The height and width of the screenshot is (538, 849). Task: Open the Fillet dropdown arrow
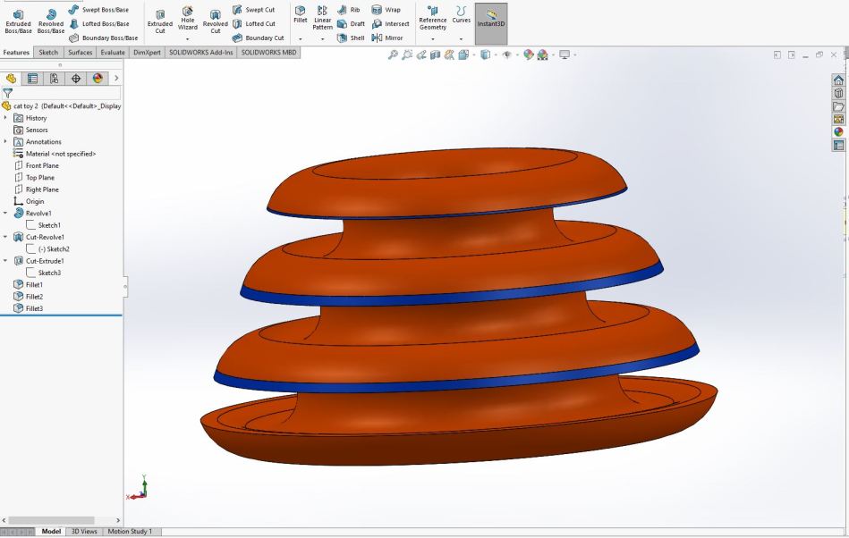point(301,39)
